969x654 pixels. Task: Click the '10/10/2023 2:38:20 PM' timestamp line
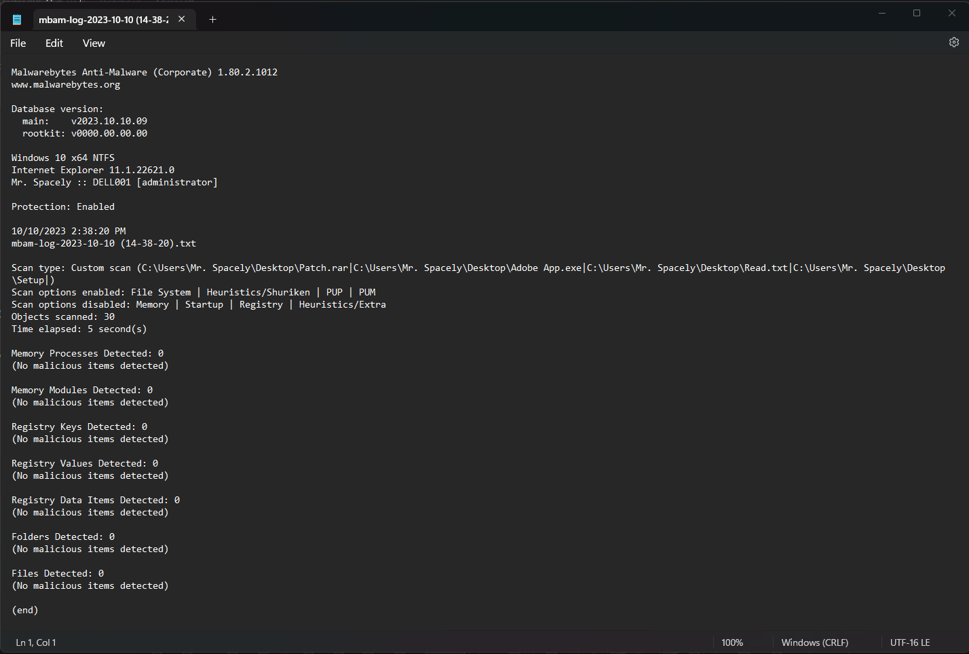click(x=69, y=231)
